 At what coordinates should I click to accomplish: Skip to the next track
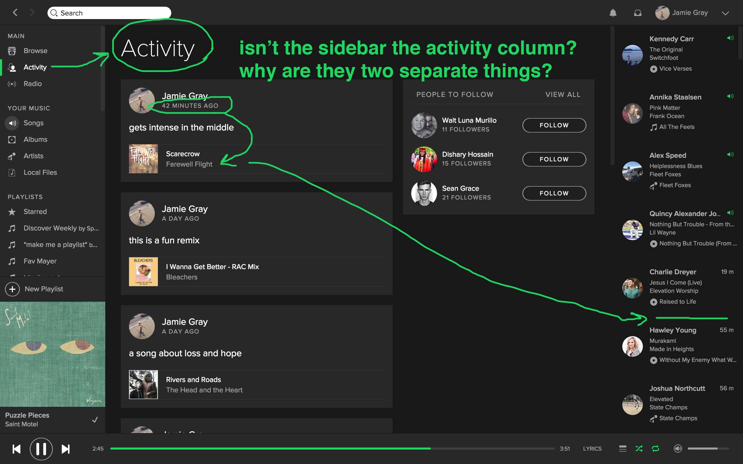(x=65, y=449)
